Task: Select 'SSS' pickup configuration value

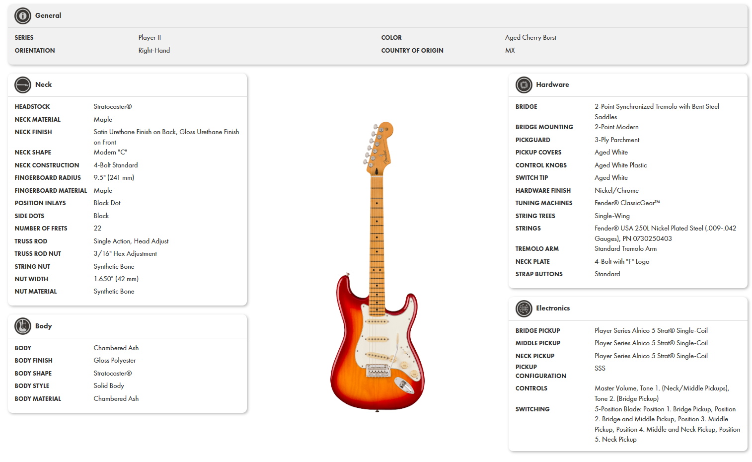Action: coord(600,369)
